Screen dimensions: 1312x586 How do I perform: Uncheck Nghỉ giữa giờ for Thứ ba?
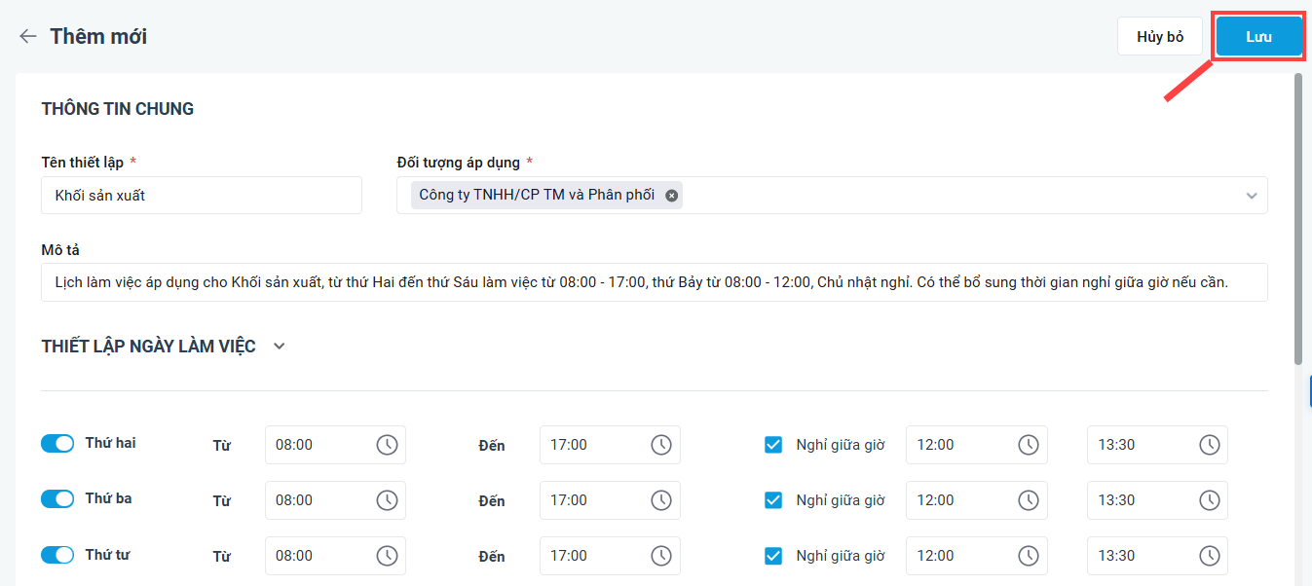click(x=773, y=500)
